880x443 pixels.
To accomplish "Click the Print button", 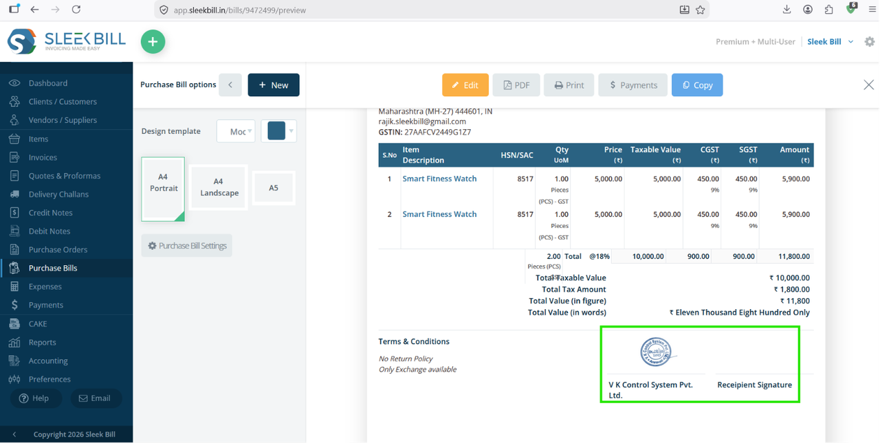I will click(569, 85).
